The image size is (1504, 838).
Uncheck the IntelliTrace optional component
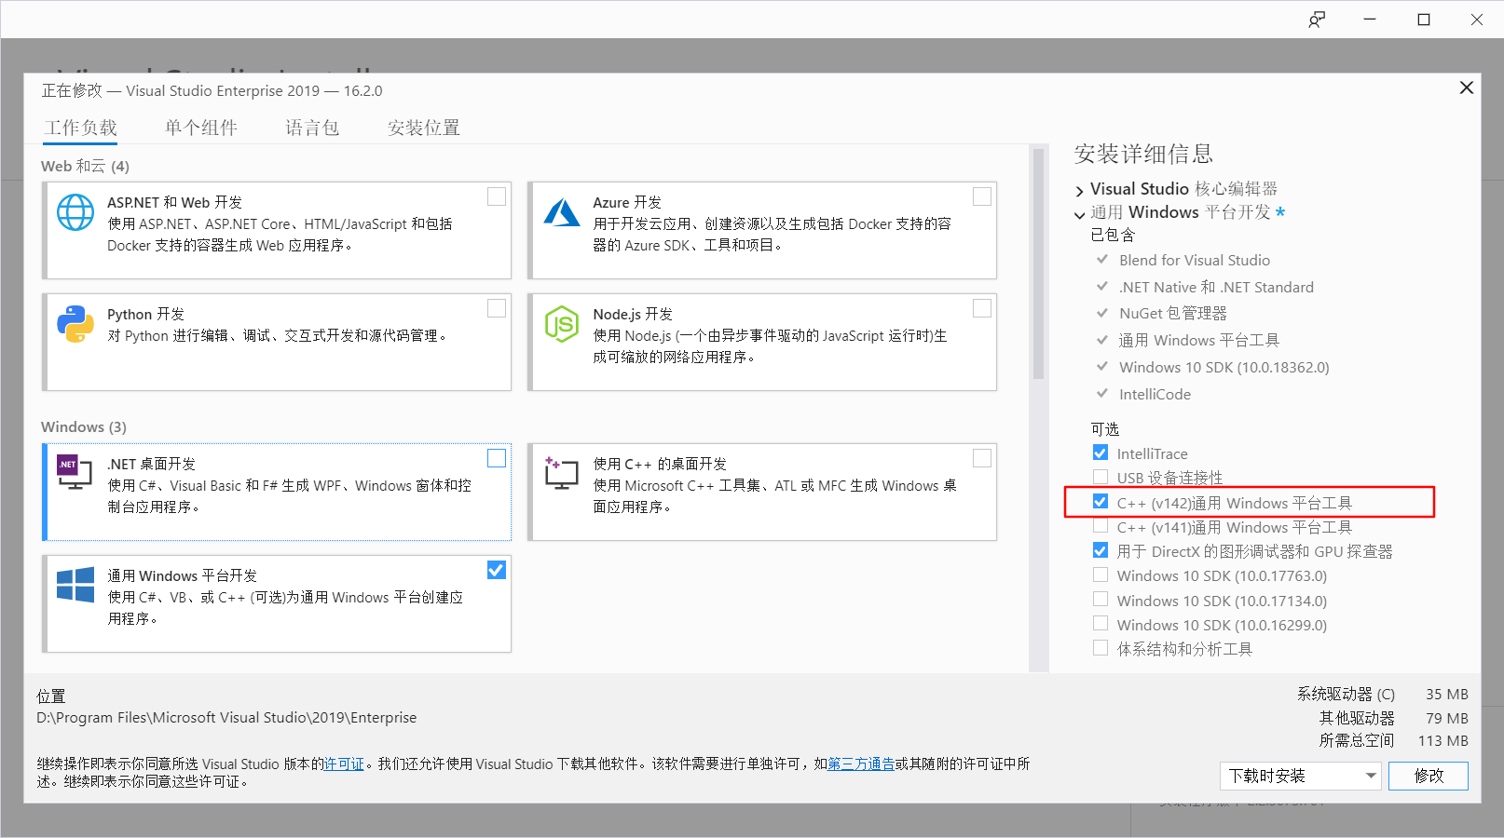(1101, 453)
